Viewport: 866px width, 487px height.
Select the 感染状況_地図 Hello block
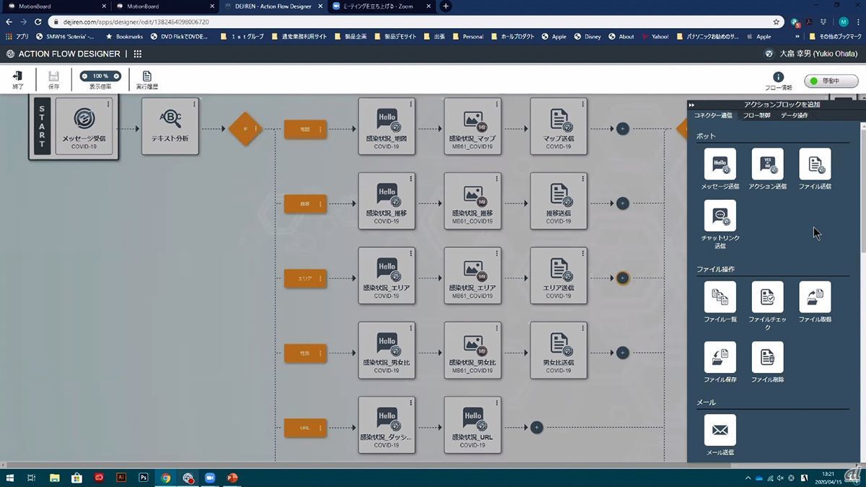387,126
